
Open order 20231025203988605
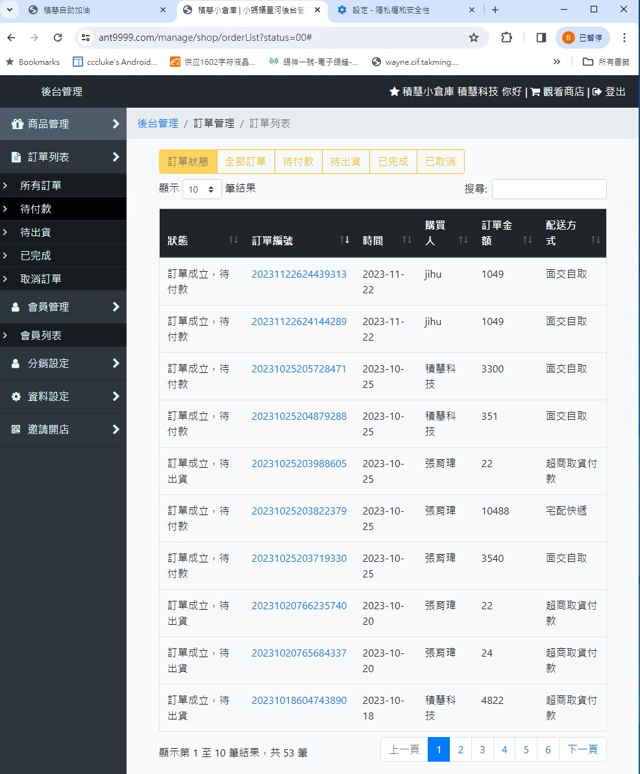(x=299, y=463)
